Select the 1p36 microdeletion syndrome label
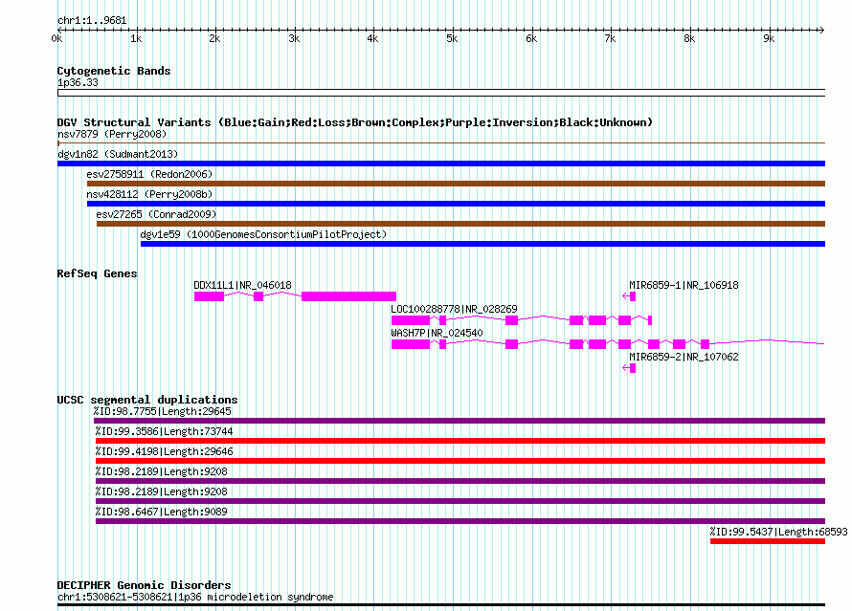 coord(195,597)
